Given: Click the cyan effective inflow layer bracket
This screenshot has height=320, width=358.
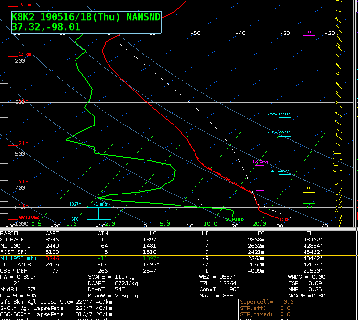Looking at the screenshot, I should click(98, 214).
